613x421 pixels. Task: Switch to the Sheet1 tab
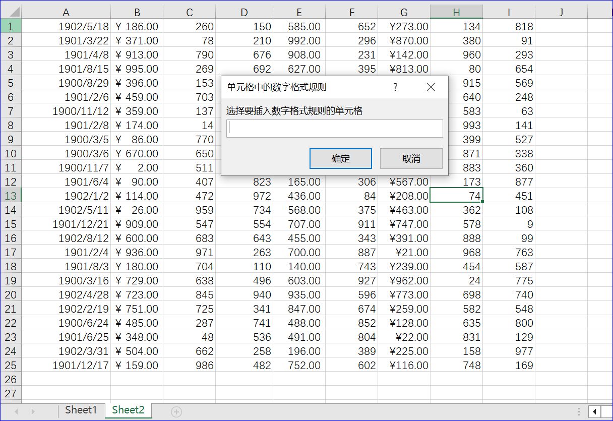pyautogui.click(x=81, y=410)
